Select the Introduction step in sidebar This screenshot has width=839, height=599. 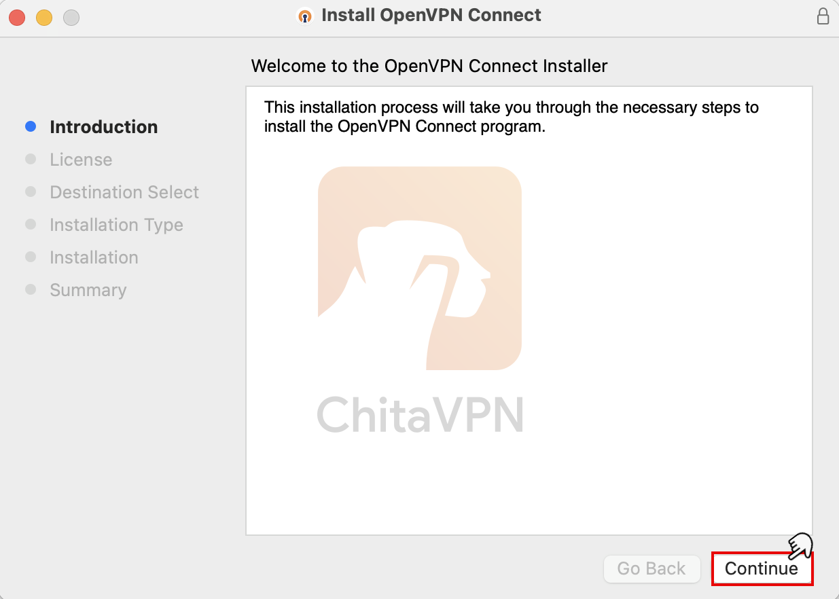coord(103,127)
